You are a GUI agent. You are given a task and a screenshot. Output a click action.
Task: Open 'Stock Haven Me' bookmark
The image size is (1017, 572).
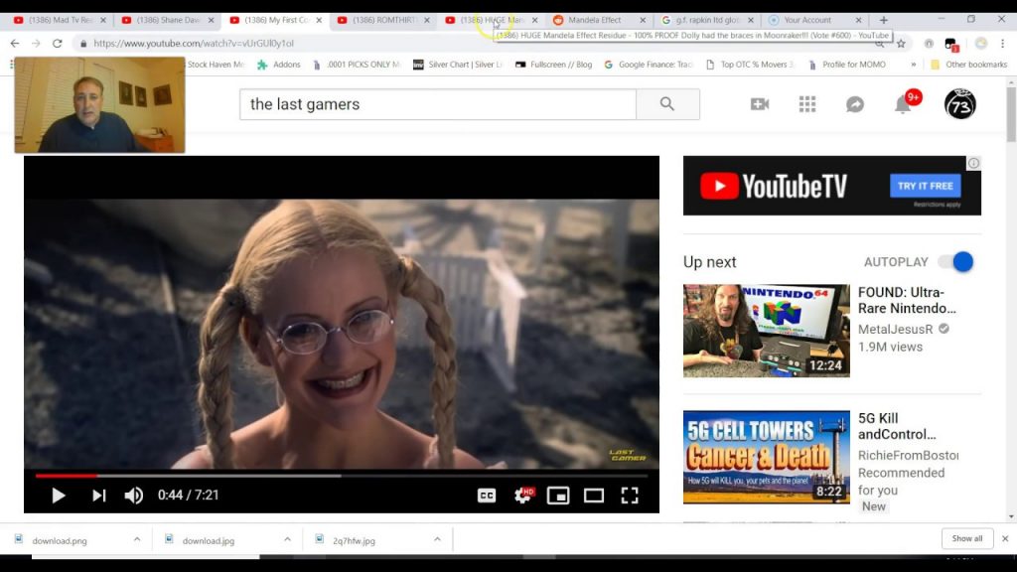click(216, 65)
